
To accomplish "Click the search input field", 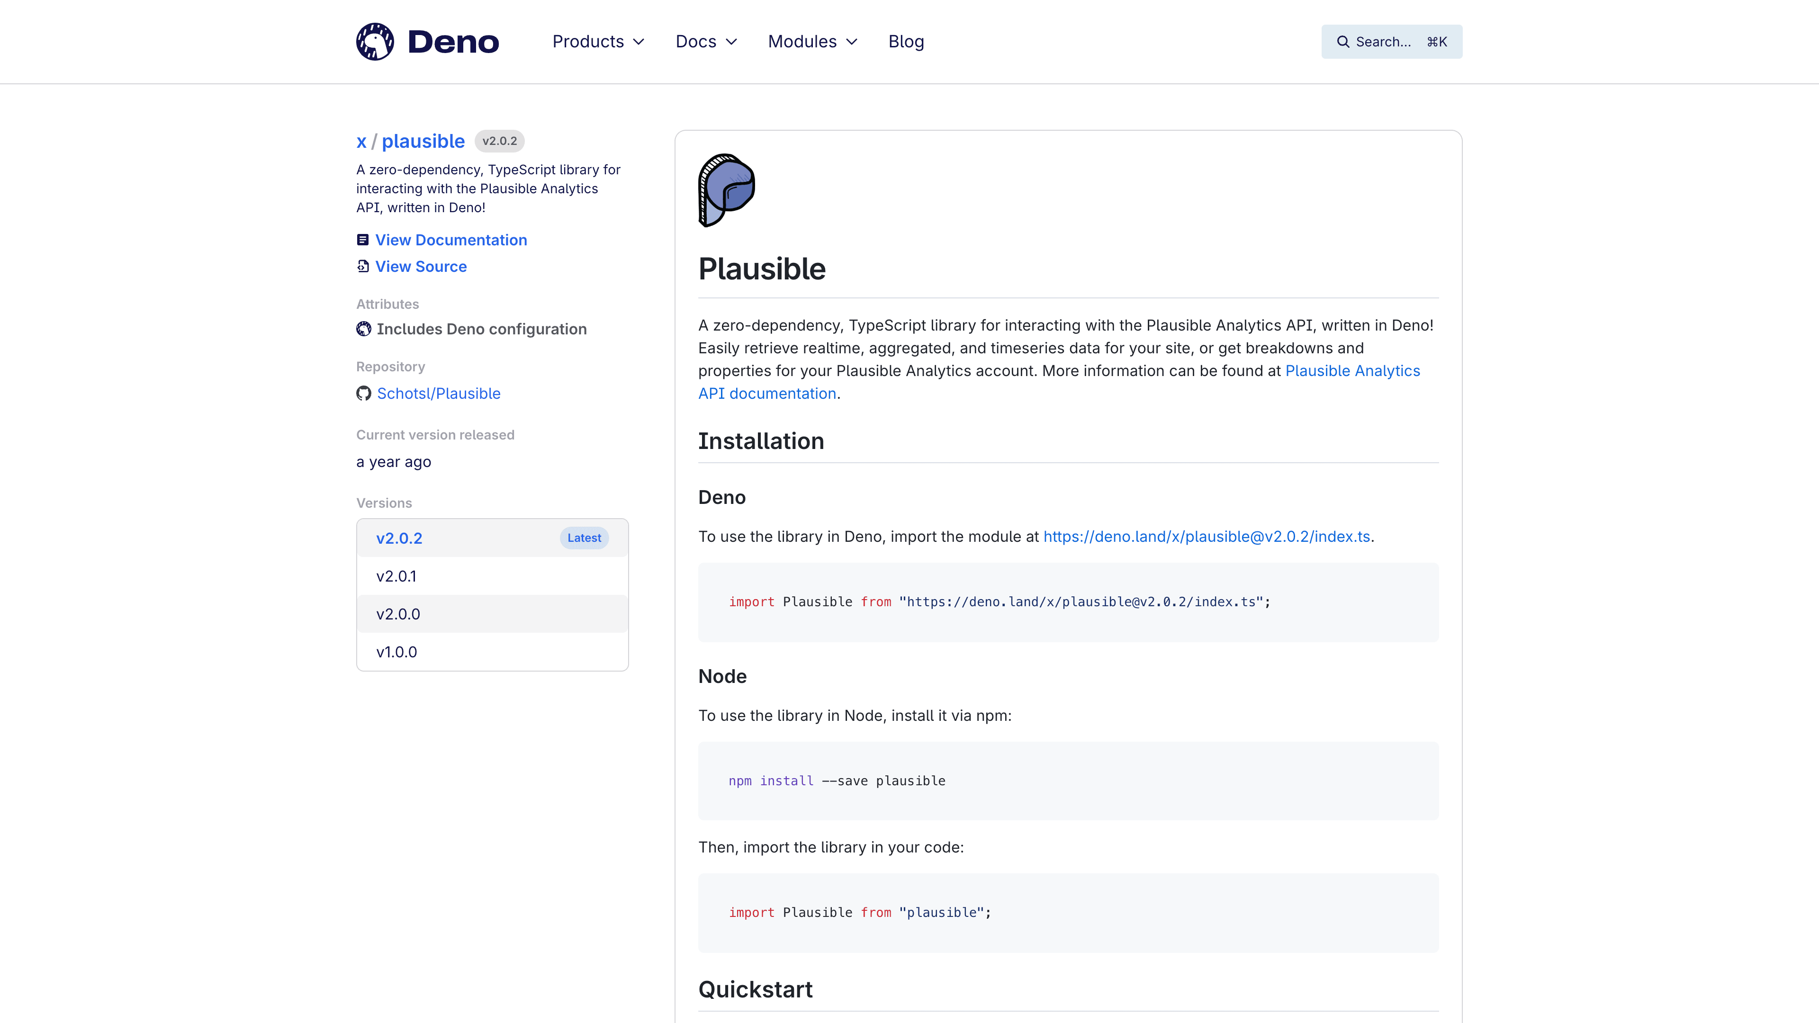I will pos(1390,41).
